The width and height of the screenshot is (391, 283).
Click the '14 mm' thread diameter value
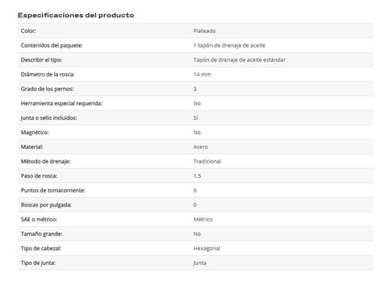point(202,74)
